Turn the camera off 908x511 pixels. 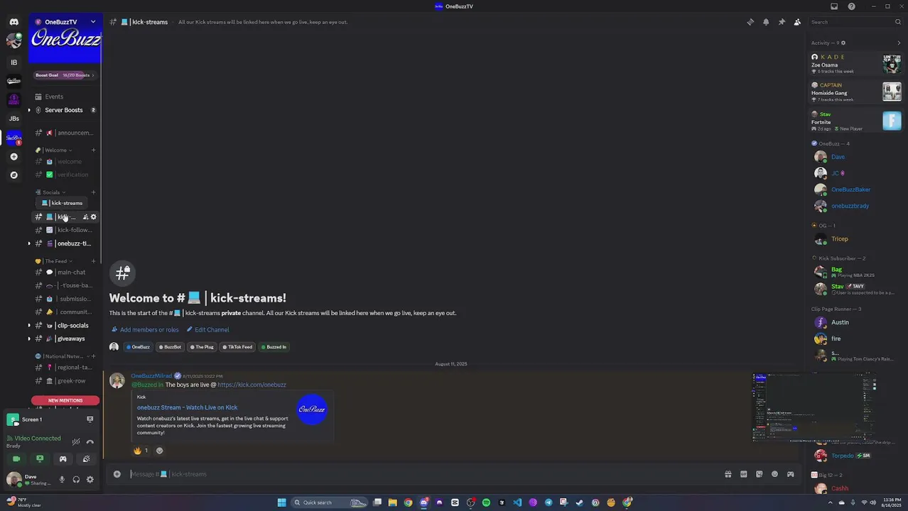point(16,459)
